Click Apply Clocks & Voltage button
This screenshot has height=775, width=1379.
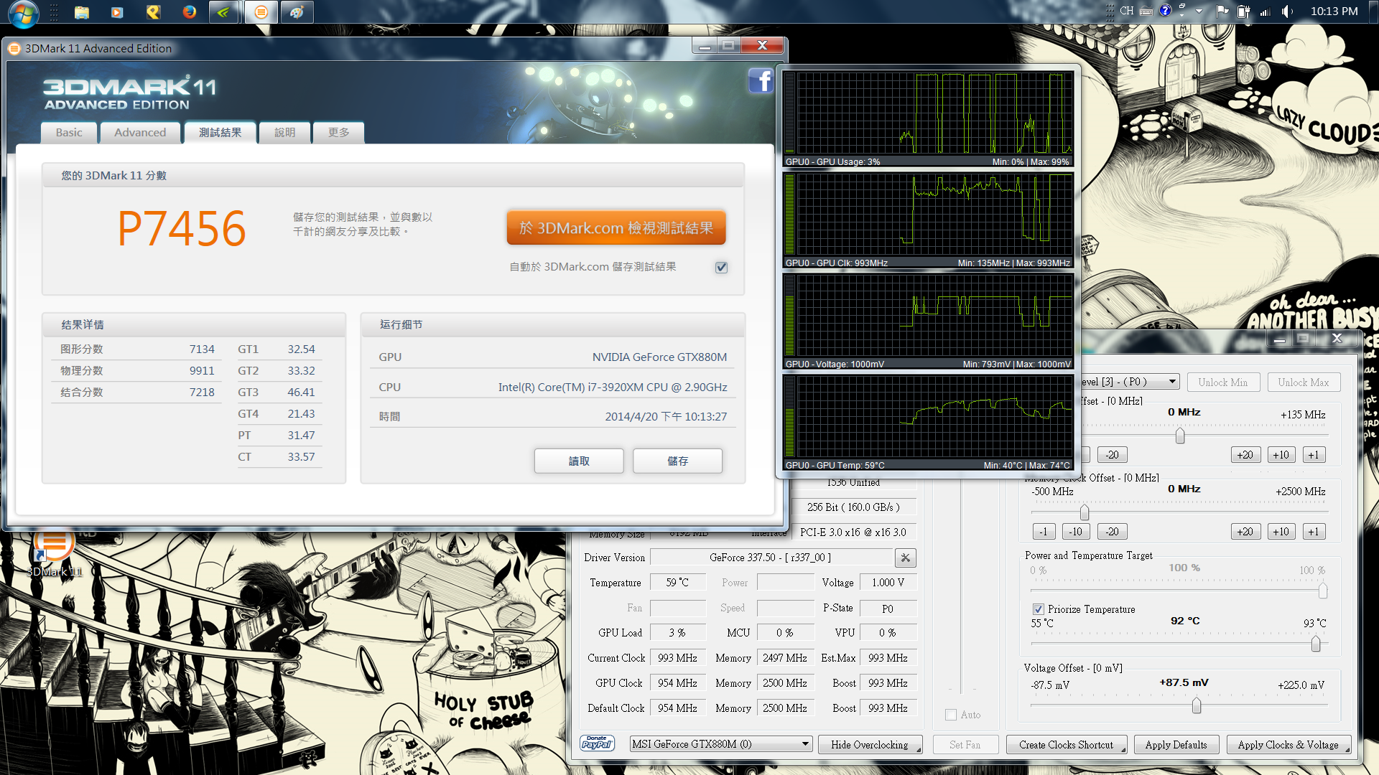pyautogui.click(x=1289, y=745)
